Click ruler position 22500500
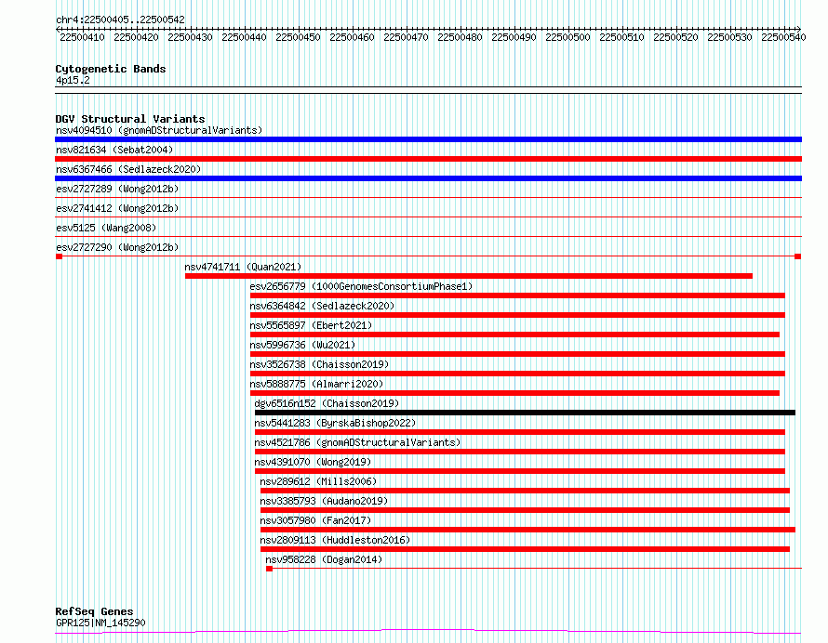The width and height of the screenshot is (828, 643). (x=568, y=37)
